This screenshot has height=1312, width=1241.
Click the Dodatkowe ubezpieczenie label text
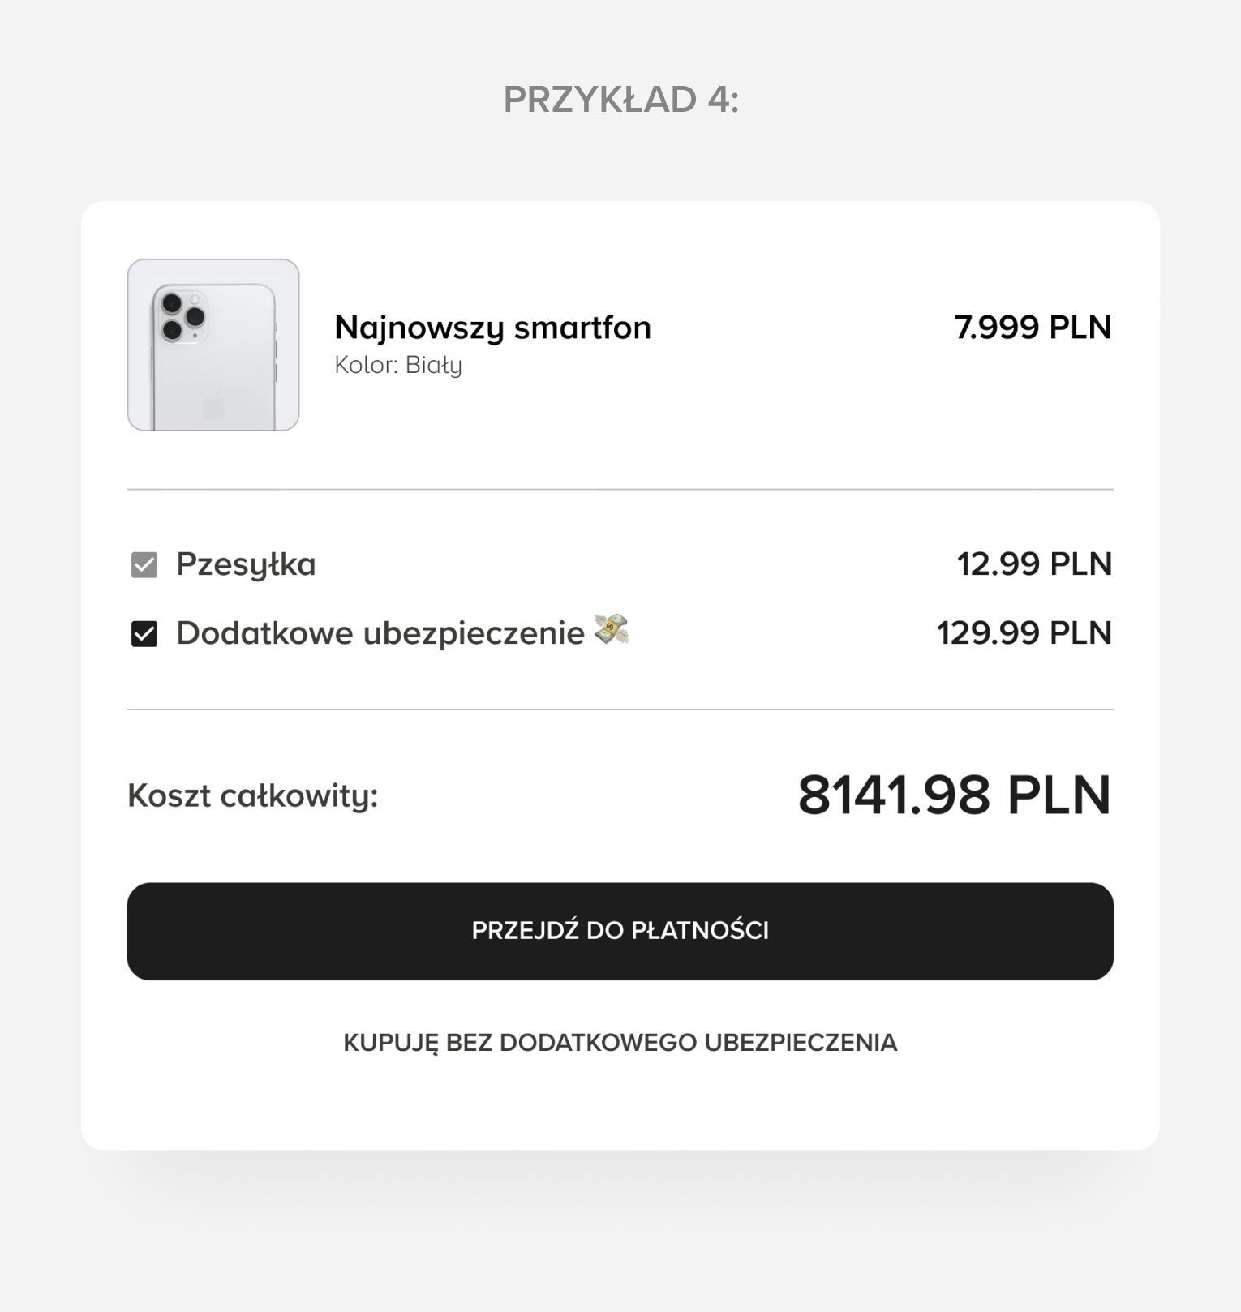point(380,633)
